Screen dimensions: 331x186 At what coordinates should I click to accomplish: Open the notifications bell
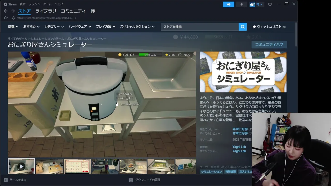tap(242, 4)
